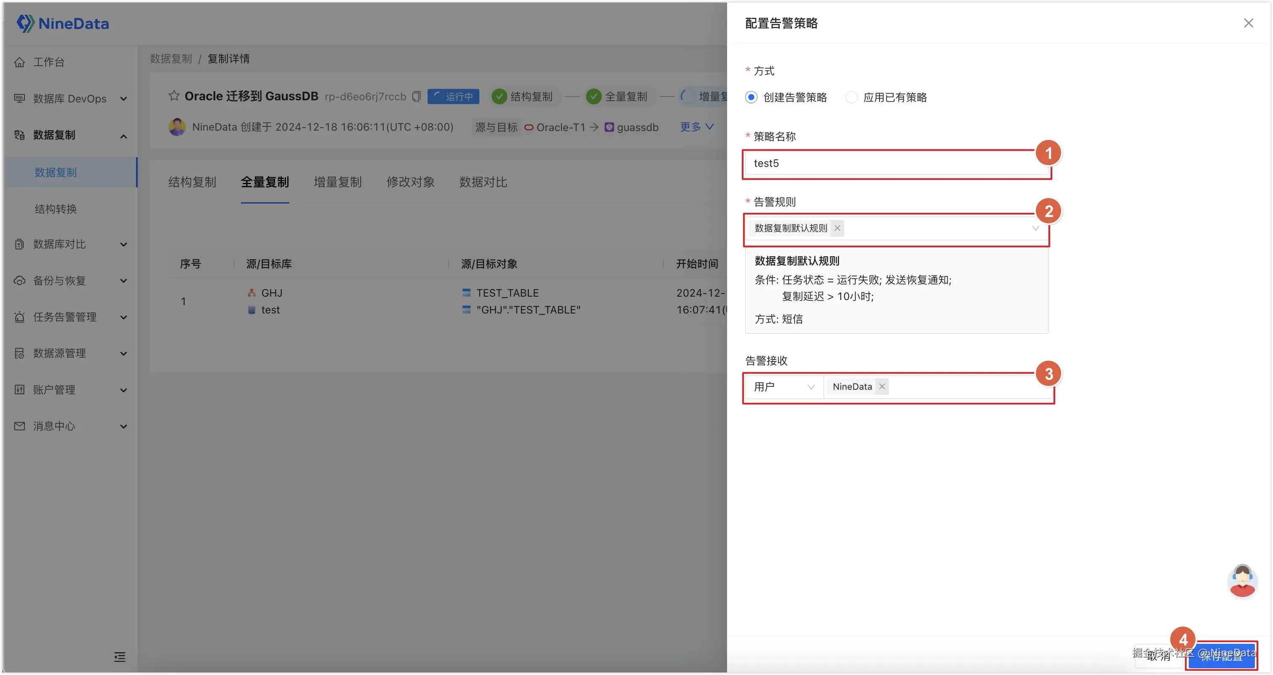Collapse the sidebar with bottom menu icon
Screen dimensions: 1273x675
120,657
